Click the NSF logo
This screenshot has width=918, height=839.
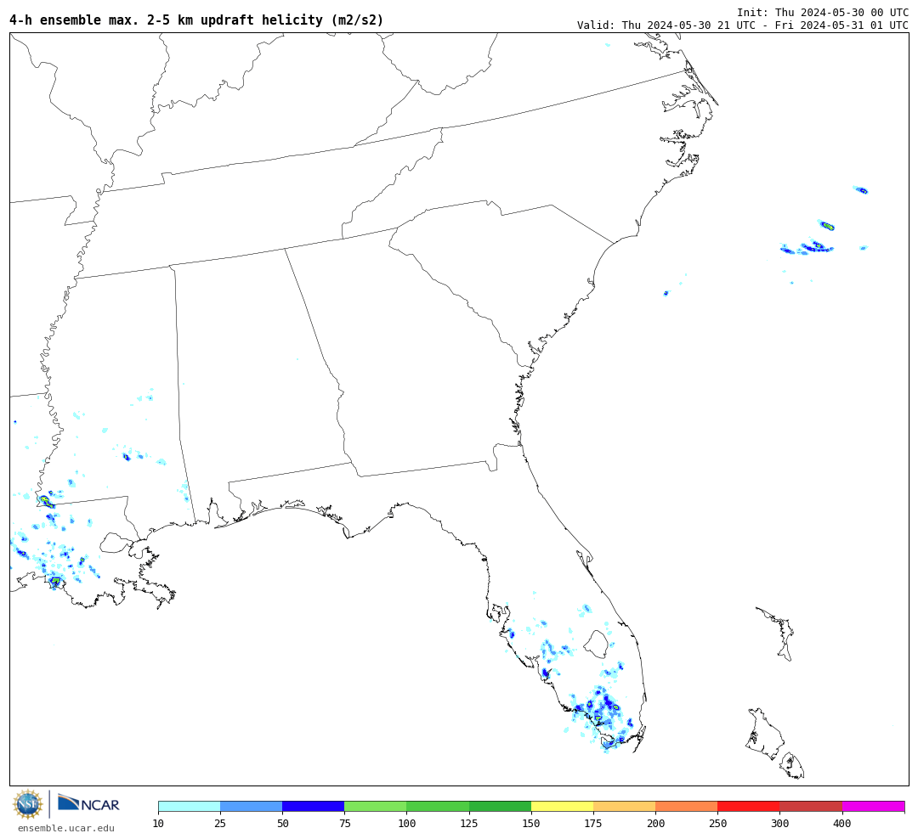pos(27,804)
